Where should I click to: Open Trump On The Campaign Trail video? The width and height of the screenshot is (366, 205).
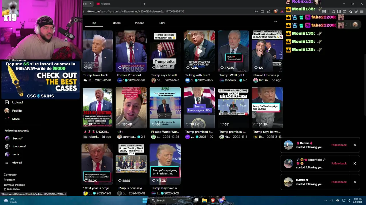click(267, 108)
